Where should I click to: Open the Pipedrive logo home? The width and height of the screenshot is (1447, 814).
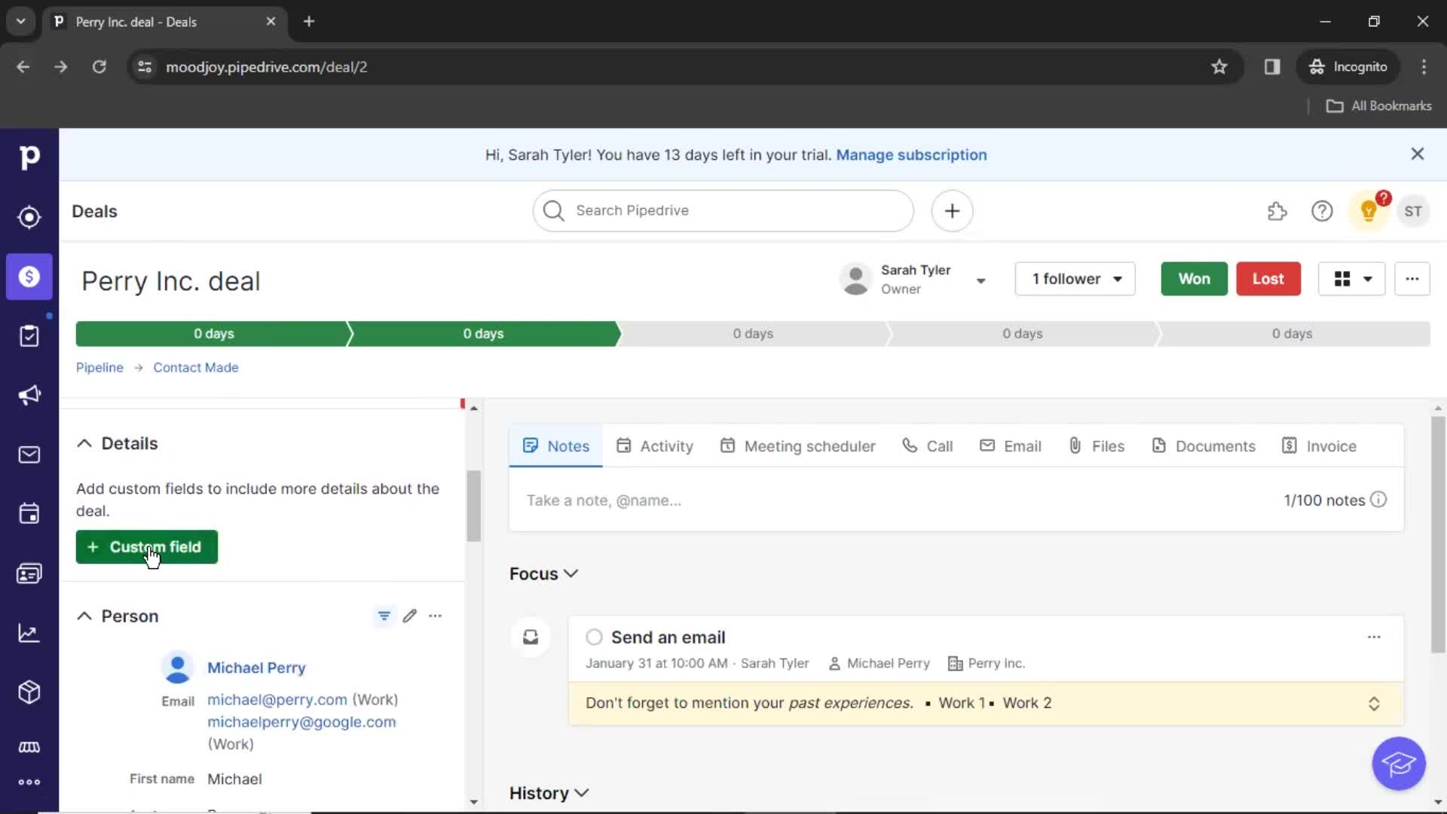(x=29, y=158)
